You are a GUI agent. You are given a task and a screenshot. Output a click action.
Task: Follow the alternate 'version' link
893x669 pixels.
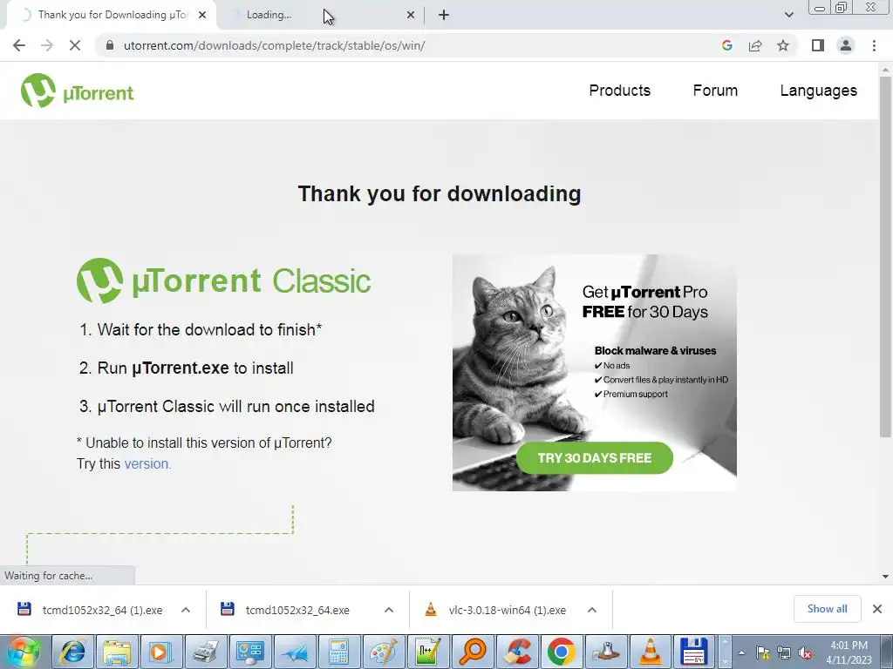(x=147, y=464)
